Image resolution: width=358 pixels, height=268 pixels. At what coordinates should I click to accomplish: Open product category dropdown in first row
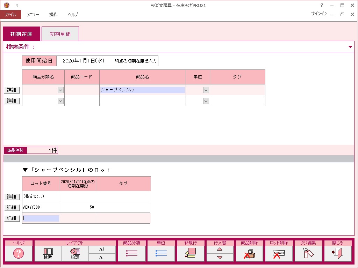(x=60, y=90)
